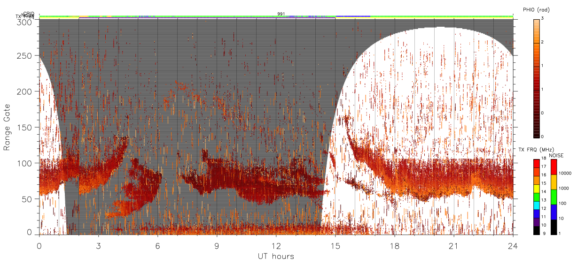The height and width of the screenshot is (266, 577).
Task: Click the '11' label on TX FRQ scale
Action: [x=544, y=217]
